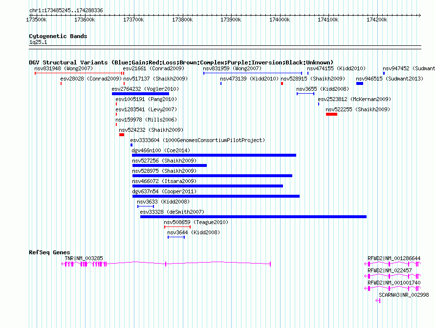Click the nsv474155 (Kidd2010) label

pyautogui.click(x=336, y=68)
